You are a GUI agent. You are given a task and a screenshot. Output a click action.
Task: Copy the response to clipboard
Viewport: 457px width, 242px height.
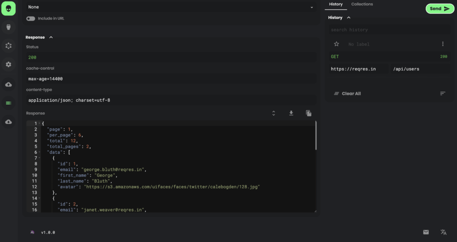tap(309, 113)
